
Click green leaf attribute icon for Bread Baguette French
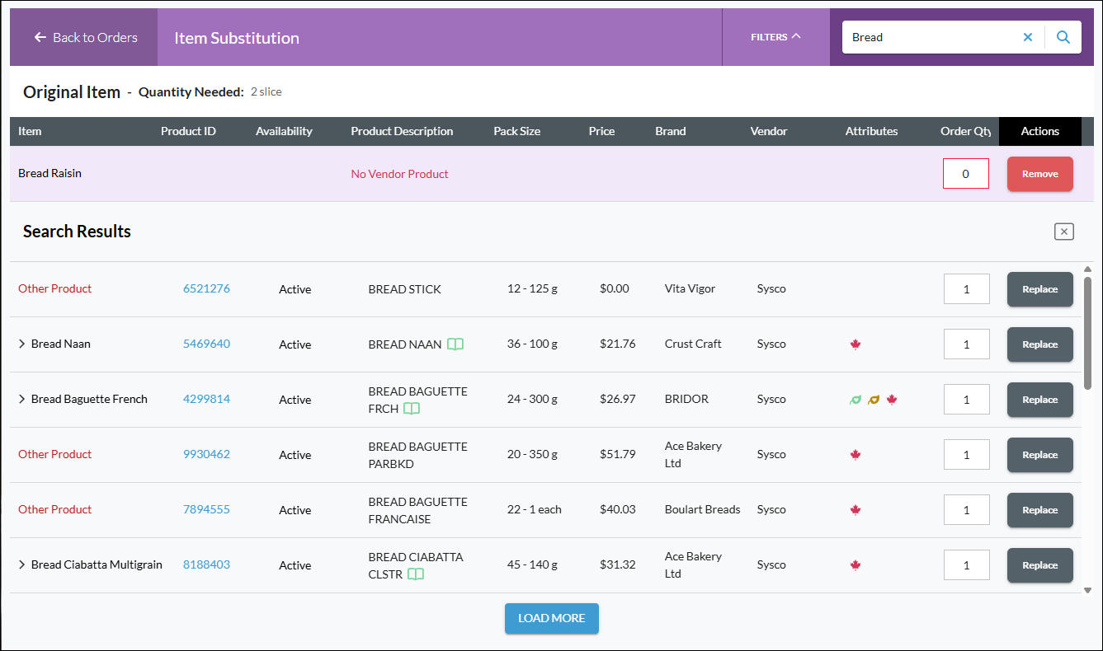pos(856,400)
